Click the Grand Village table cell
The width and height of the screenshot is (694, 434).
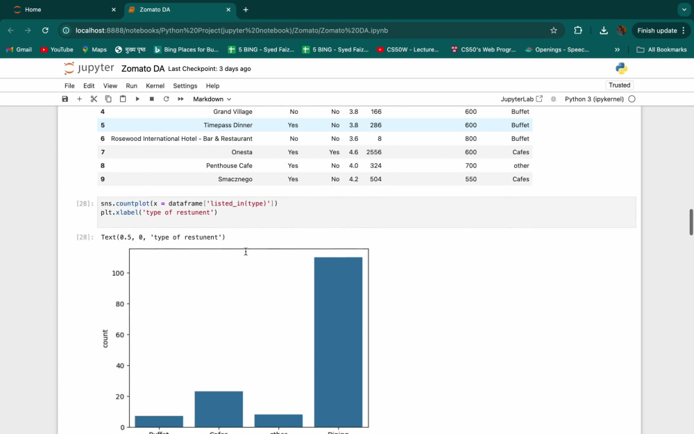(x=232, y=112)
